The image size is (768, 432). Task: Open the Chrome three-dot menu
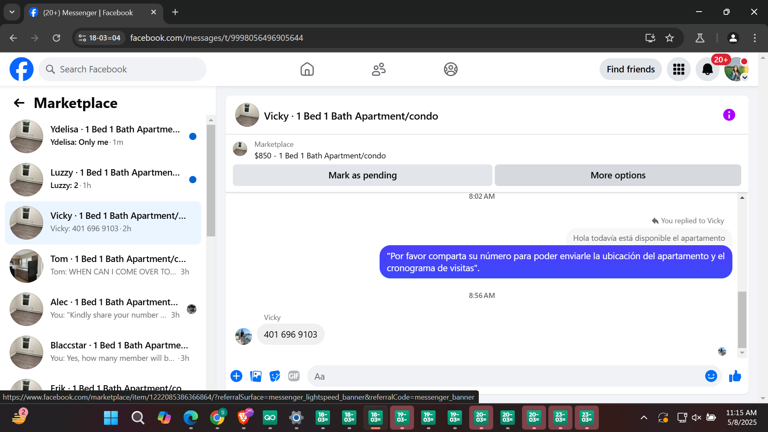tap(755, 38)
